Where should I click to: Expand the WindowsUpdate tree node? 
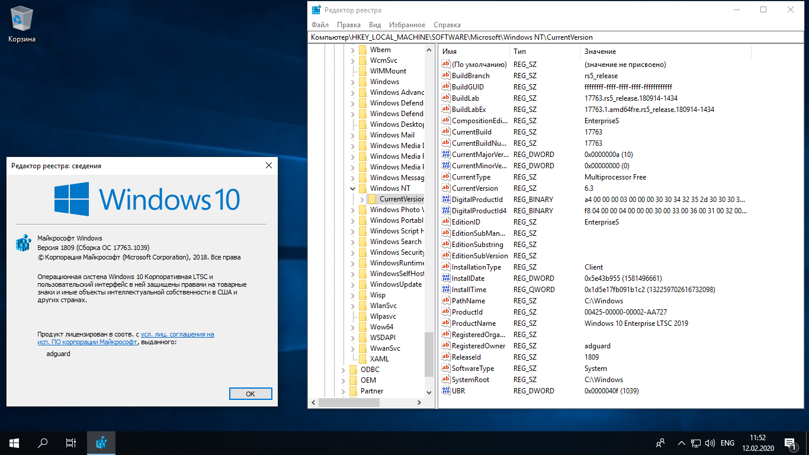pyautogui.click(x=352, y=284)
